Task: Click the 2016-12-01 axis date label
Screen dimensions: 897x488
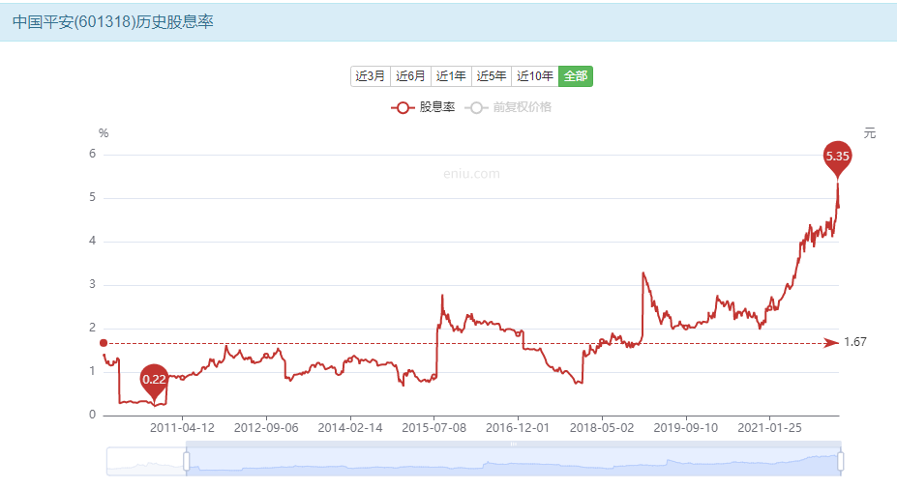Action: coord(518,428)
